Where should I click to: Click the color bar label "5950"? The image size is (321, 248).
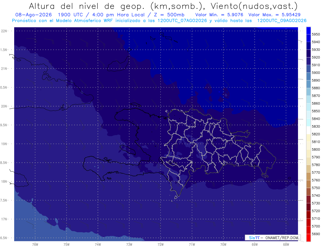click(x=316, y=34)
